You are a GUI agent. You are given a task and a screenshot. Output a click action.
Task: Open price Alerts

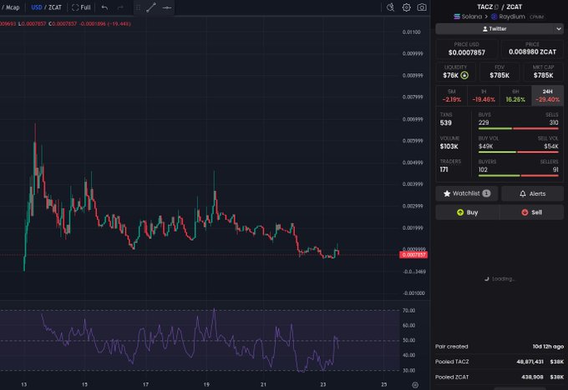pos(533,193)
